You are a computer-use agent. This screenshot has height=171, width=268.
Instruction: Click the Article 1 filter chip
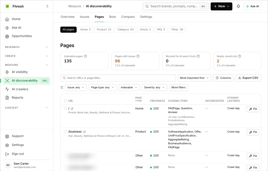(145, 30)
